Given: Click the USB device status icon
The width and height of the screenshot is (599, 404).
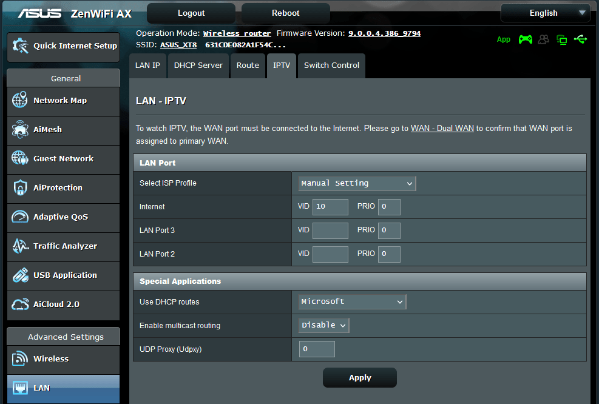Looking at the screenshot, I should 580,39.
